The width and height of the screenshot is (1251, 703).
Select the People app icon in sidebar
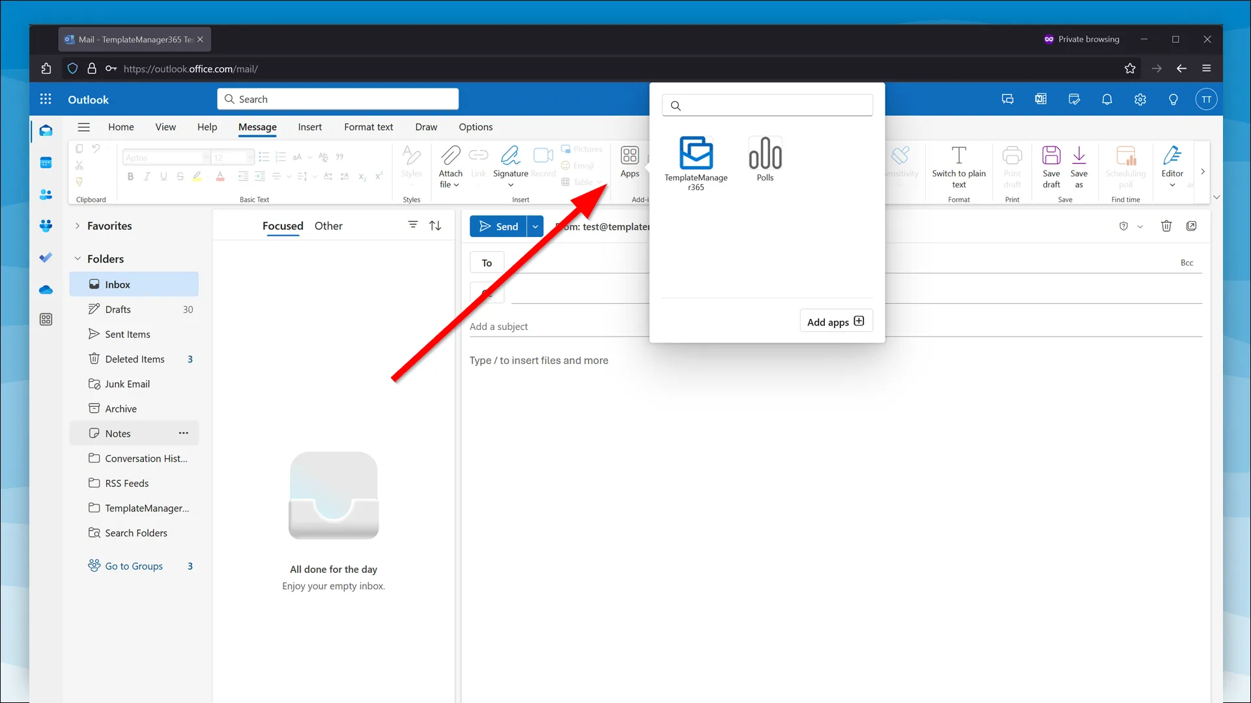(x=46, y=195)
